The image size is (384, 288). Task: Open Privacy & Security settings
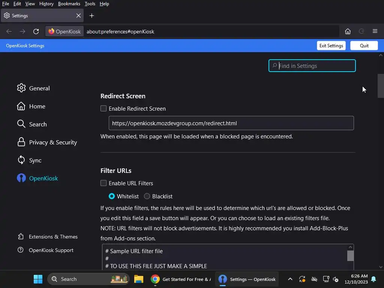click(47, 142)
